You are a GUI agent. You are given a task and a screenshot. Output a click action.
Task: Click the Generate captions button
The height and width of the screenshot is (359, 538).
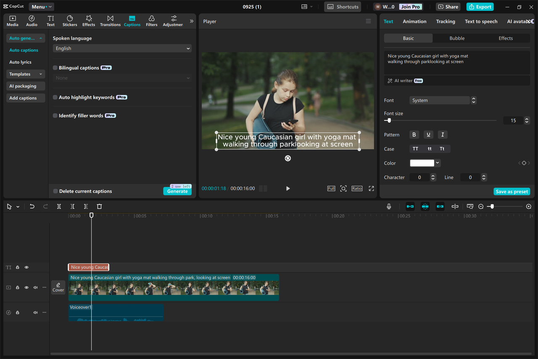(177, 191)
